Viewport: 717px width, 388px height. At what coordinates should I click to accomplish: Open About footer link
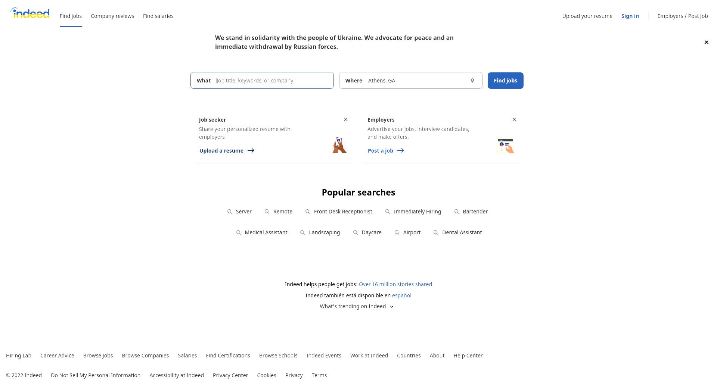(437, 356)
